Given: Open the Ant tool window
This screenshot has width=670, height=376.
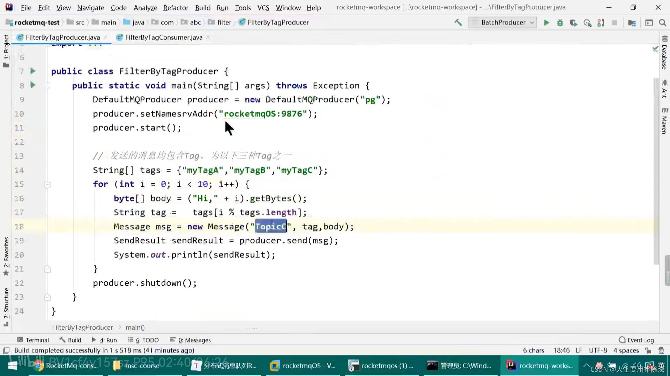Looking at the screenshot, I should pos(664,89).
